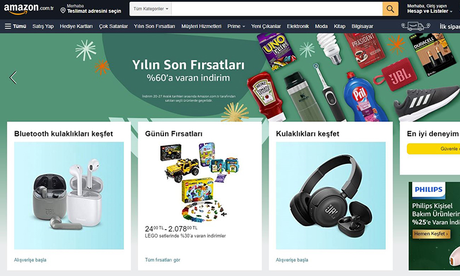This screenshot has height=276, width=460.
Task: Click the orange search magnifier button
Action: (x=390, y=9)
